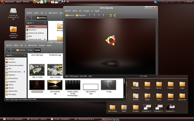
Task: Set image viewer zoom to normal size
Action: coord(99,15)
